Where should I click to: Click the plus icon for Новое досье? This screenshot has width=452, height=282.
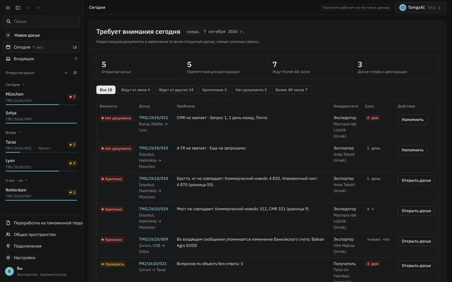click(x=8, y=35)
